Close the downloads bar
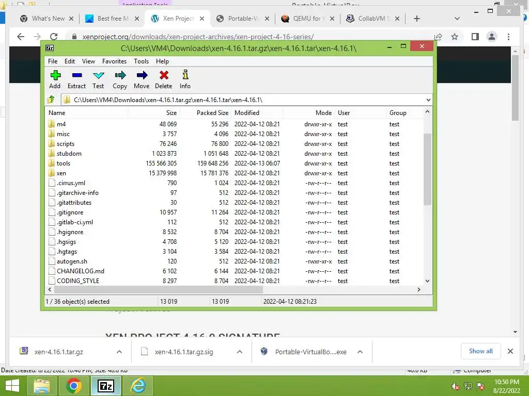Screen dimensions: 529x396 (510, 351)
